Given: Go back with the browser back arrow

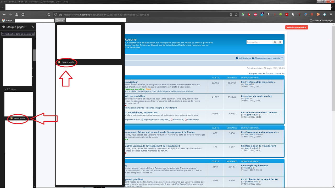Looking at the screenshot, I should pyautogui.click(x=4, y=15).
